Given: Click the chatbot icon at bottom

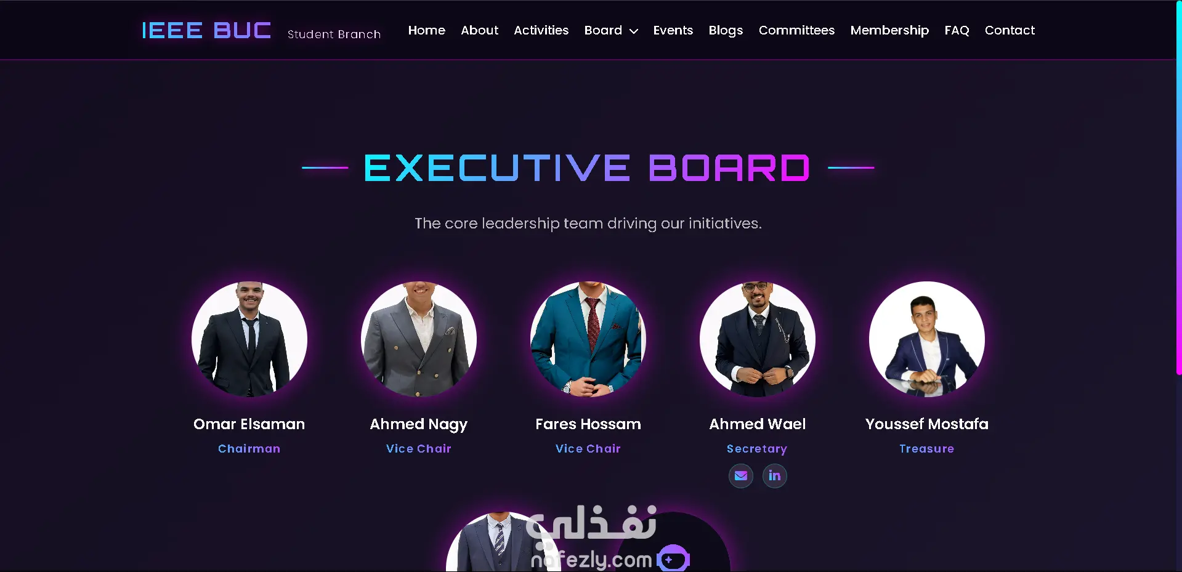Looking at the screenshot, I should (673, 557).
